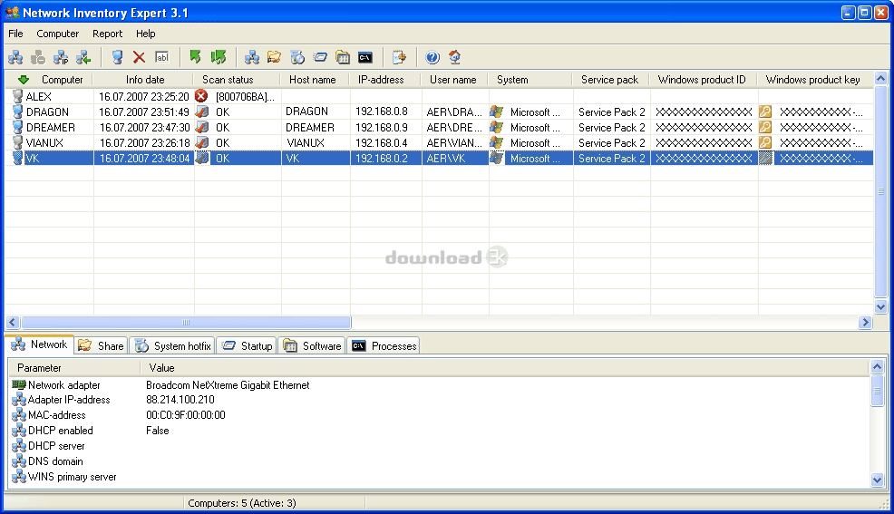Click the green sort arrow in Computer header

(24, 79)
